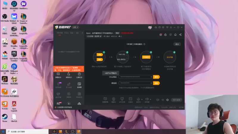Open the League of Legends taskbar icon
The width and height of the screenshot is (238, 134).
click(x=66, y=132)
